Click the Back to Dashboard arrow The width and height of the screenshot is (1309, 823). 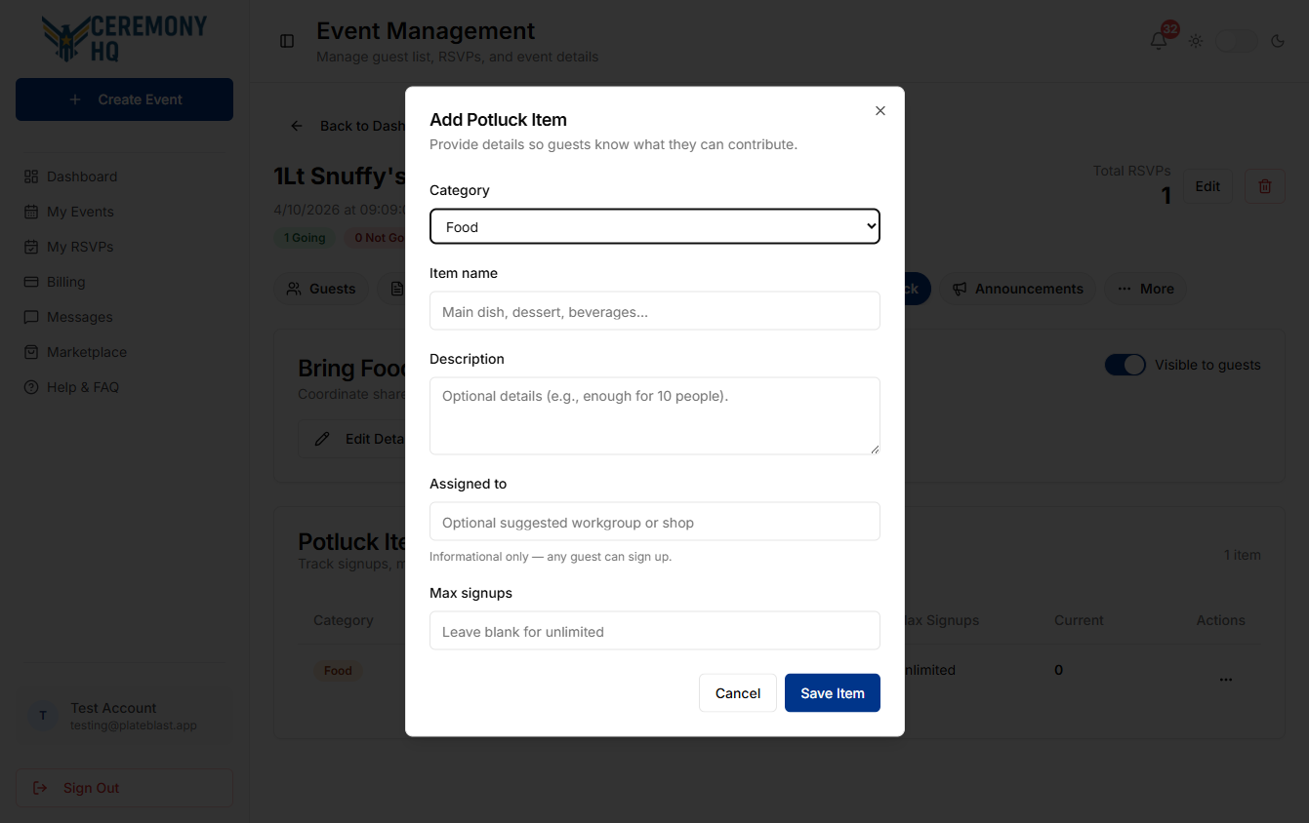(x=297, y=126)
